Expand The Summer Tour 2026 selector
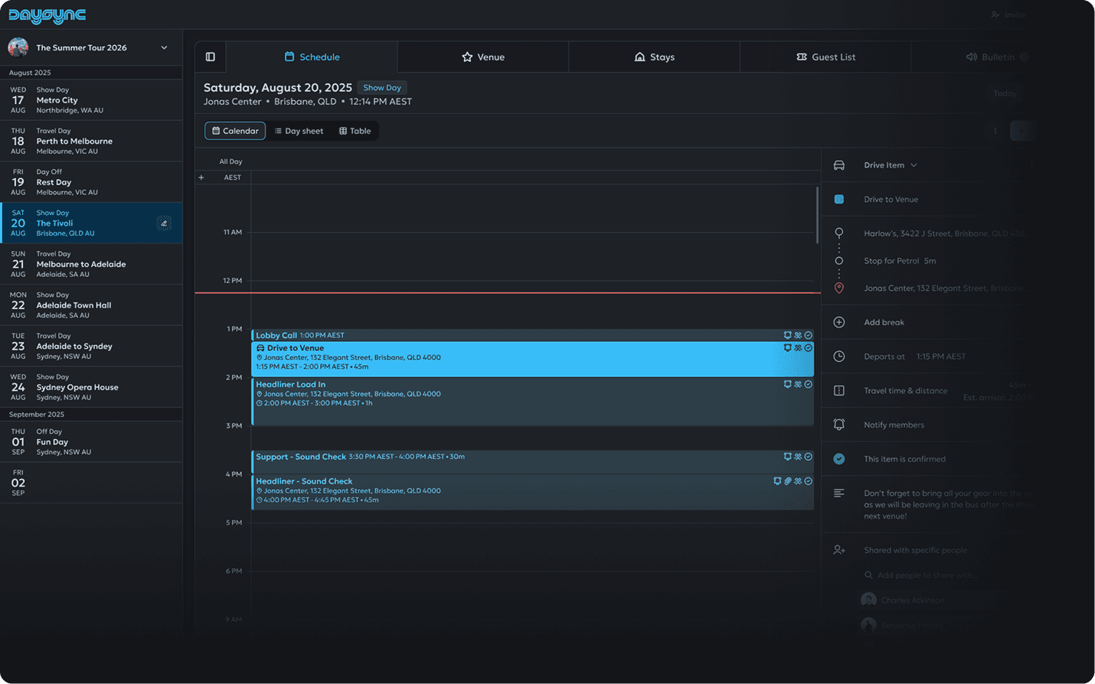The height and width of the screenshot is (684, 1095). (164, 47)
